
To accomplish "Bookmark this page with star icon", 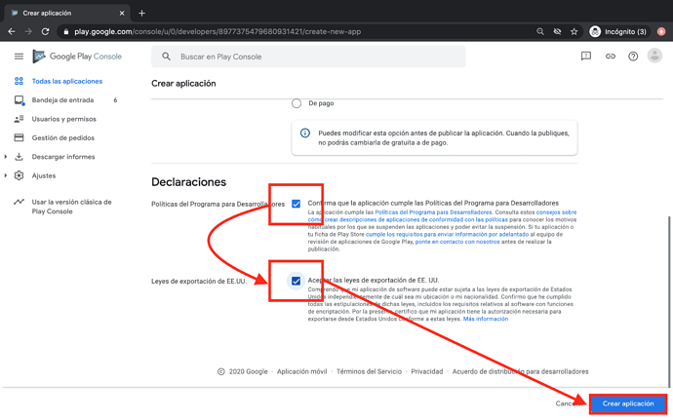I will click(x=574, y=31).
